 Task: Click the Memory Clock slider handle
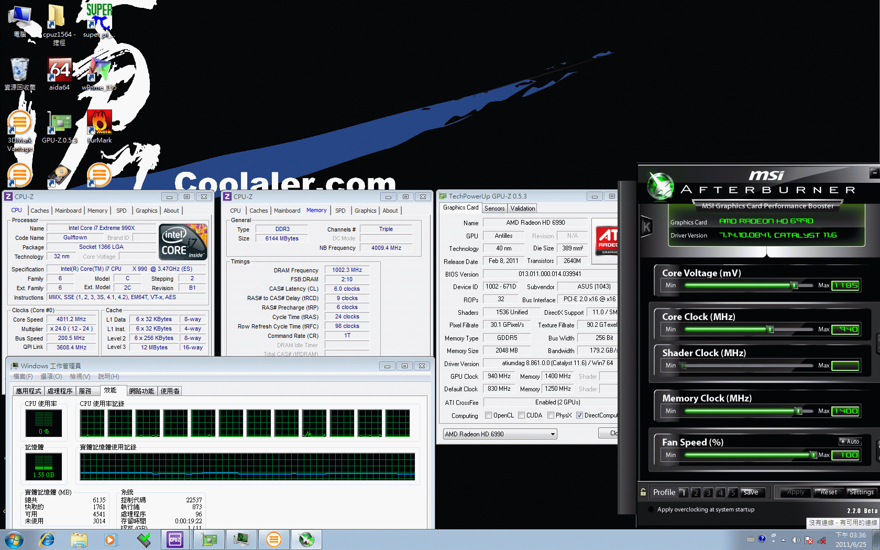798,411
